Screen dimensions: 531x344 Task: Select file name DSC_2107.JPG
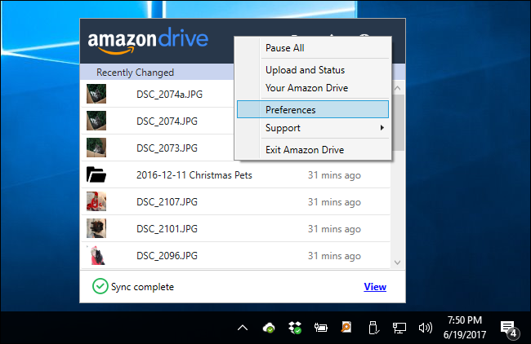[x=167, y=201]
